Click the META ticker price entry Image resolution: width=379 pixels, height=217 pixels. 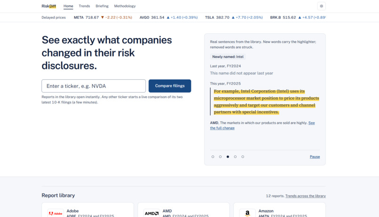pos(103,17)
